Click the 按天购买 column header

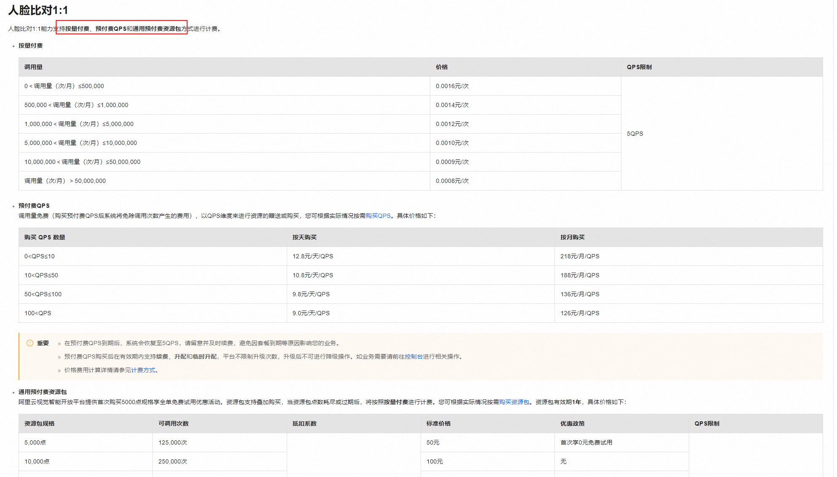[x=421, y=237]
